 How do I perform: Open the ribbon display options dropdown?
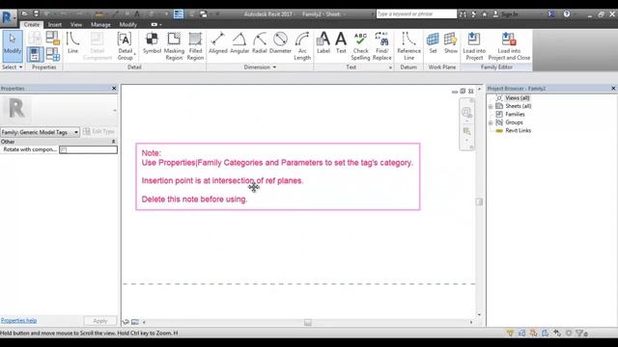[156, 25]
